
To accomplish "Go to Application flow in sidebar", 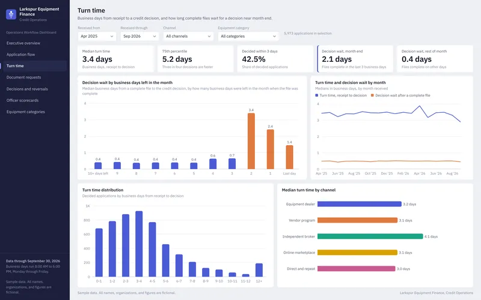I will pyautogui.click(x=20, y=55).
